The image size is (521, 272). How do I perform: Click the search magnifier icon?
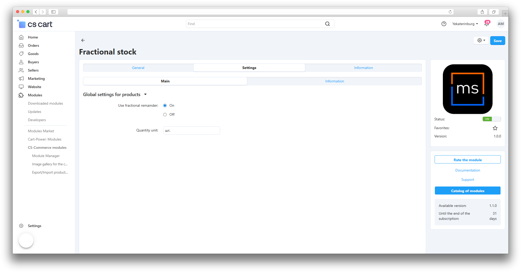click(x=328, y=24)
